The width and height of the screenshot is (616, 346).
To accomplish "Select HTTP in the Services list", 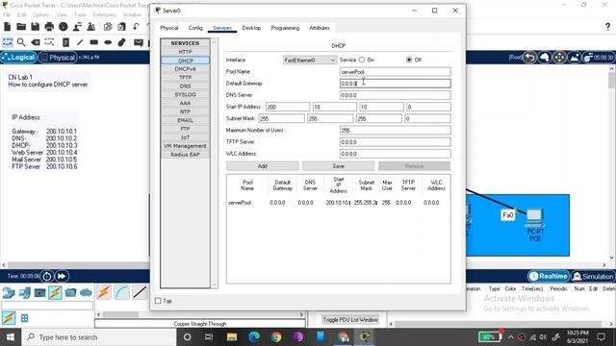I will [185, 52].
